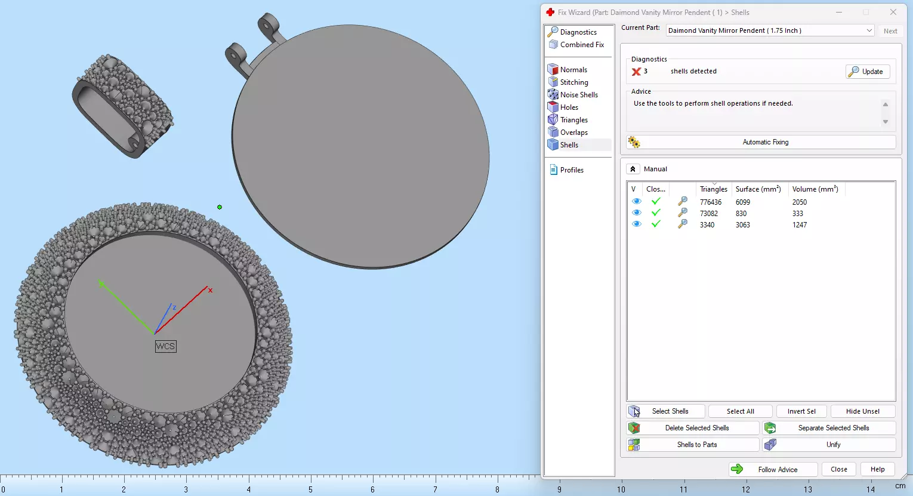Sort shells by Surface column header

(x=758, y=189)
